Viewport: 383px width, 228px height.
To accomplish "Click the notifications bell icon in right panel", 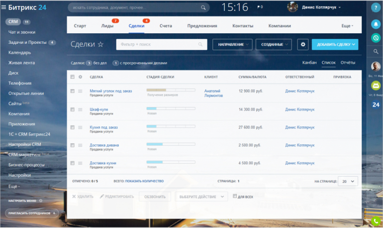I will [x=376, y=24].
